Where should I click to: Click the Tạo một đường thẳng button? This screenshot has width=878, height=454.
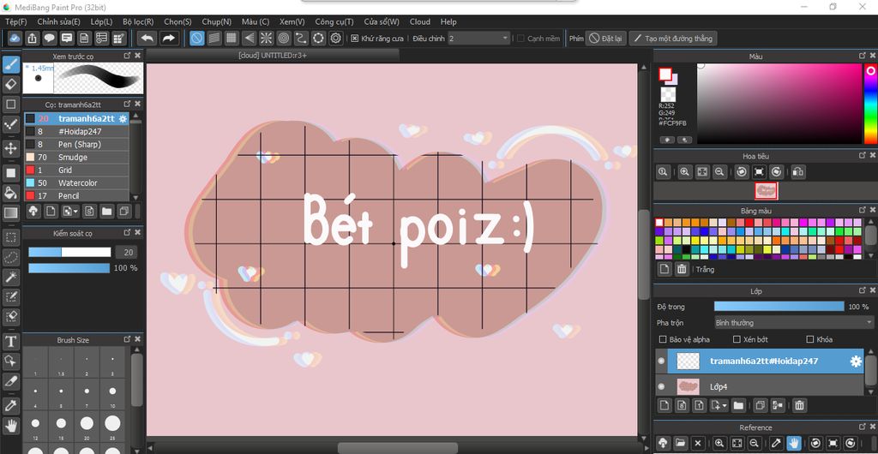673,39
